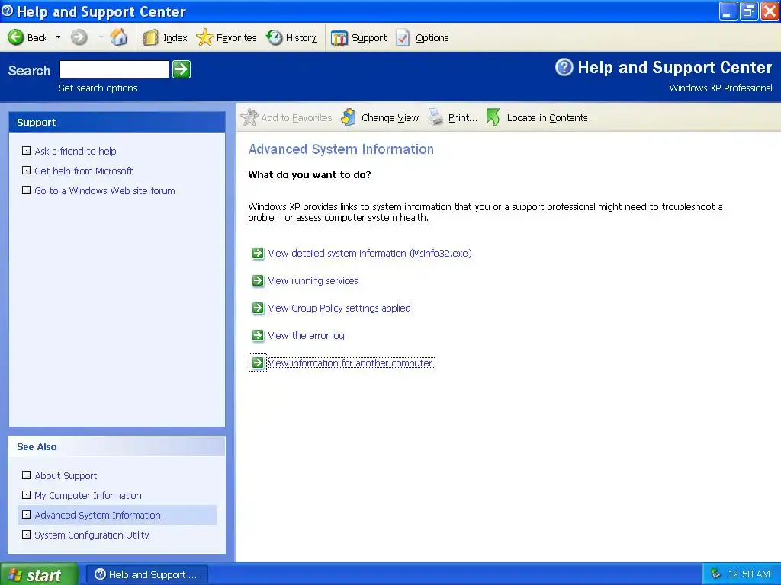Open Get help from Microsoft
This screenshot has height=585, width=781.
coord(84,171)
